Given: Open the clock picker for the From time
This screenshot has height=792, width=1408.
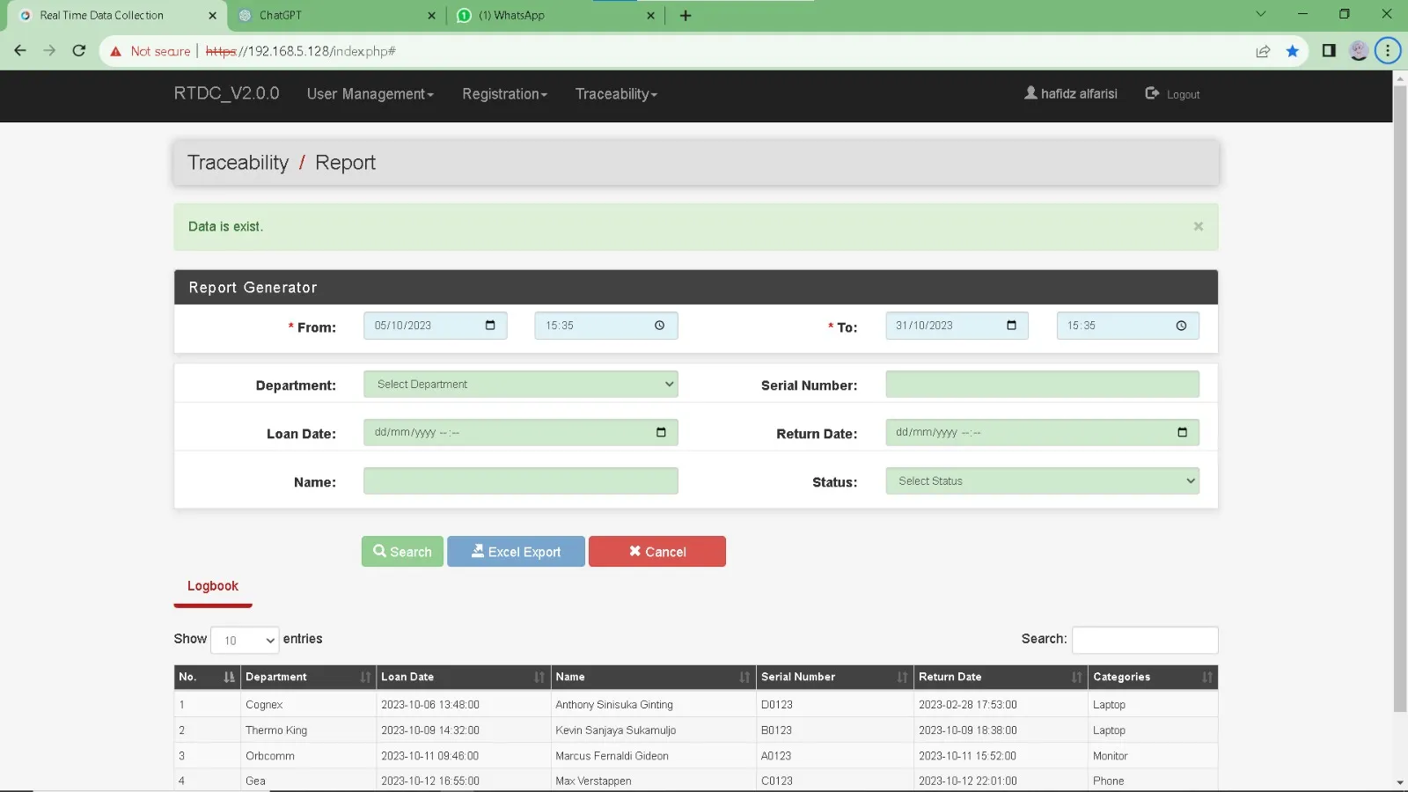Looking at the screenshot, I should [x=658, y=325].
